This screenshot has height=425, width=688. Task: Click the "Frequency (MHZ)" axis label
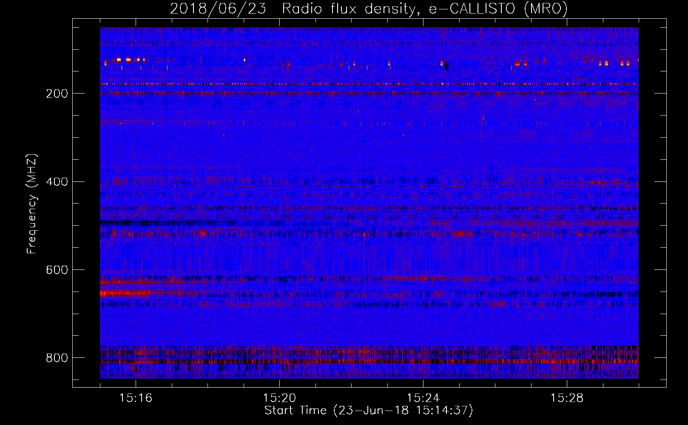click(x=32, y=204)
